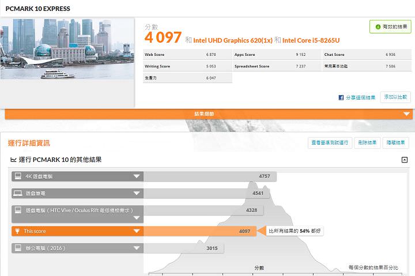Click the 4757 score bar
The height and width of the screenshot is (276, 415).
click(x=210, y=176)
